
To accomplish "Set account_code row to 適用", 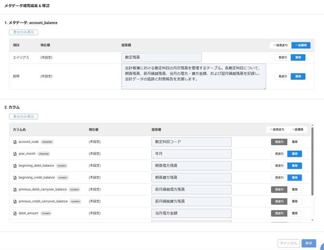I will 294,142.
